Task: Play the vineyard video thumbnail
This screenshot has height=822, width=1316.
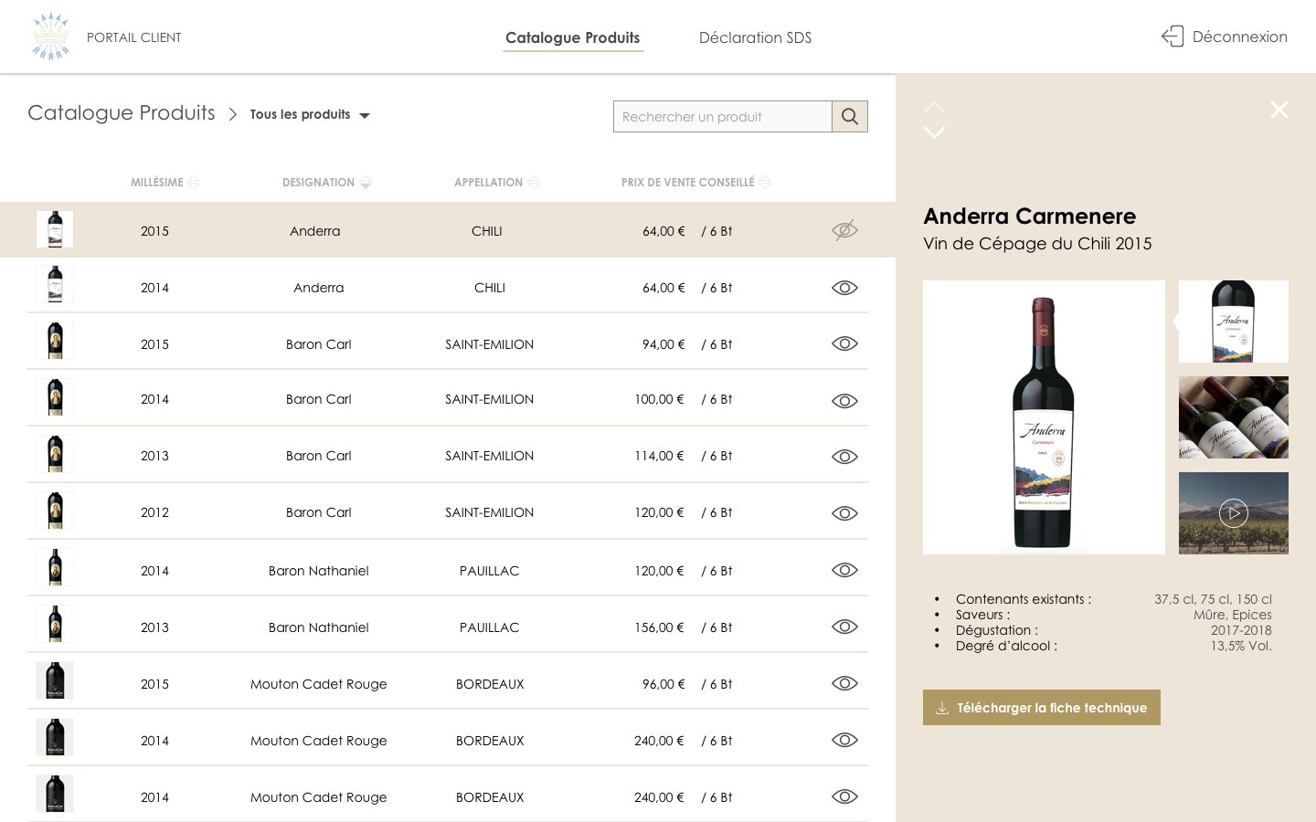Action: coord(1233,513)
